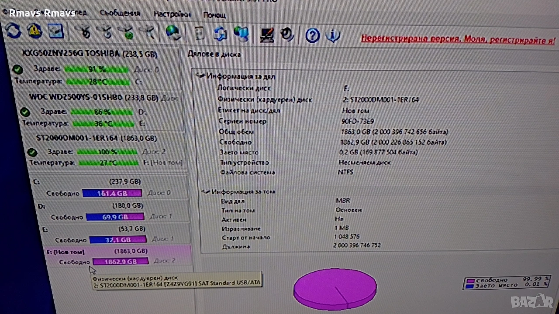The image size is (559, 314).
Task: Open the Помощ menu
Action: coord(214,15)
